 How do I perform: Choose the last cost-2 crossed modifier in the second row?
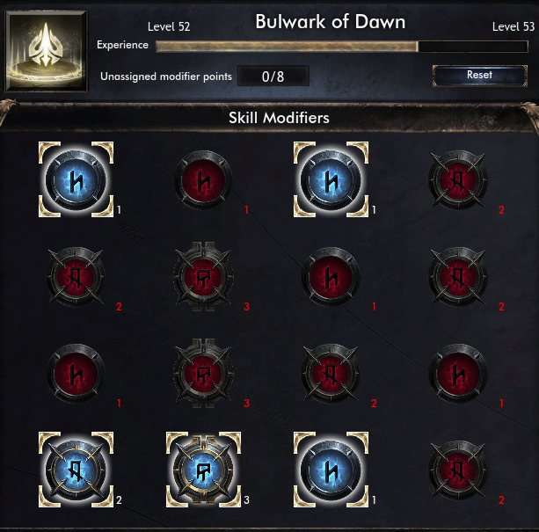[x=458, y=277]
